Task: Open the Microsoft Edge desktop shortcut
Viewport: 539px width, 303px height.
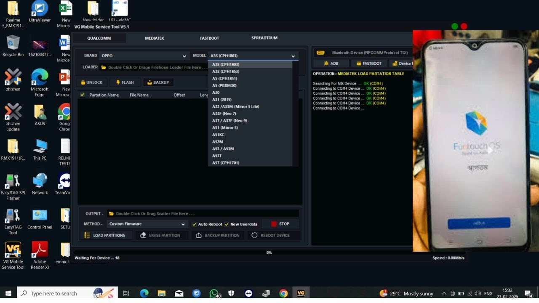Action: click(40, 83)
